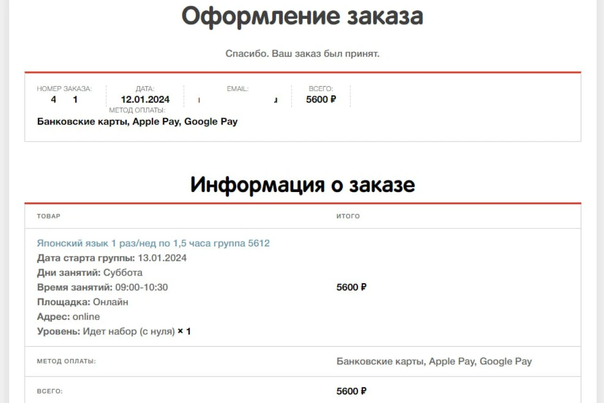Select the order date 12.01.2024
The image size is (604, 403).
point(145,100)
